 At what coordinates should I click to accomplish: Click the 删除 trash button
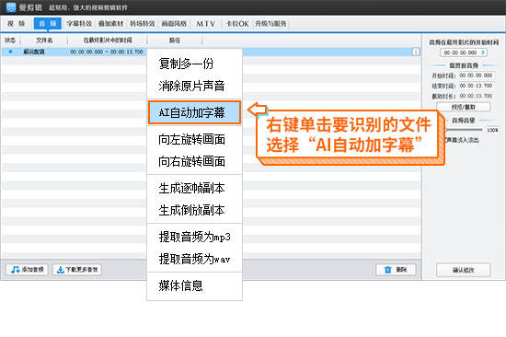click(x=396, y=270)
